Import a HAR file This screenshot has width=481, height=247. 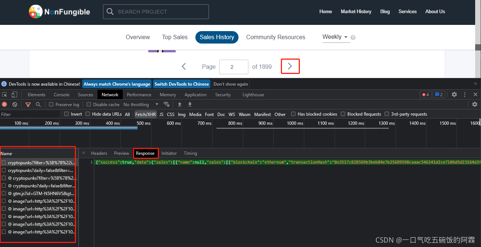click(180, 104)
